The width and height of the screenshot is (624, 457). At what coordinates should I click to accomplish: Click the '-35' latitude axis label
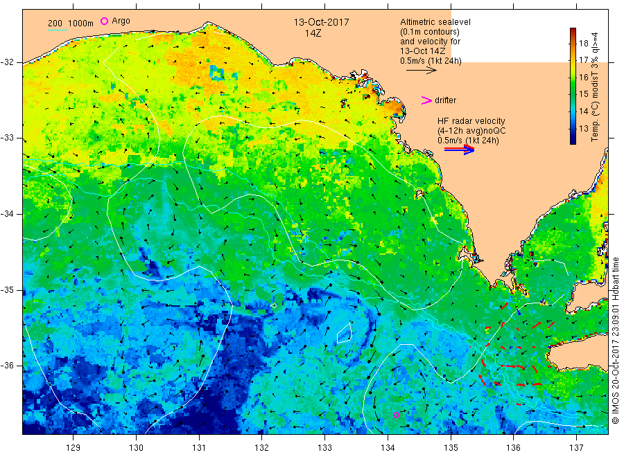click(x=7, y=289)
